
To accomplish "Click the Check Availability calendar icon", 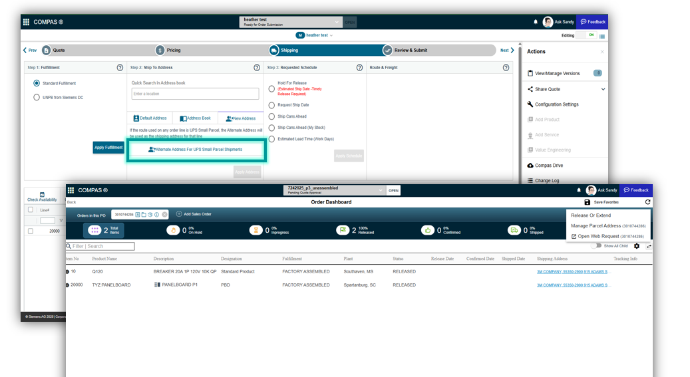I will click(42, 194).
